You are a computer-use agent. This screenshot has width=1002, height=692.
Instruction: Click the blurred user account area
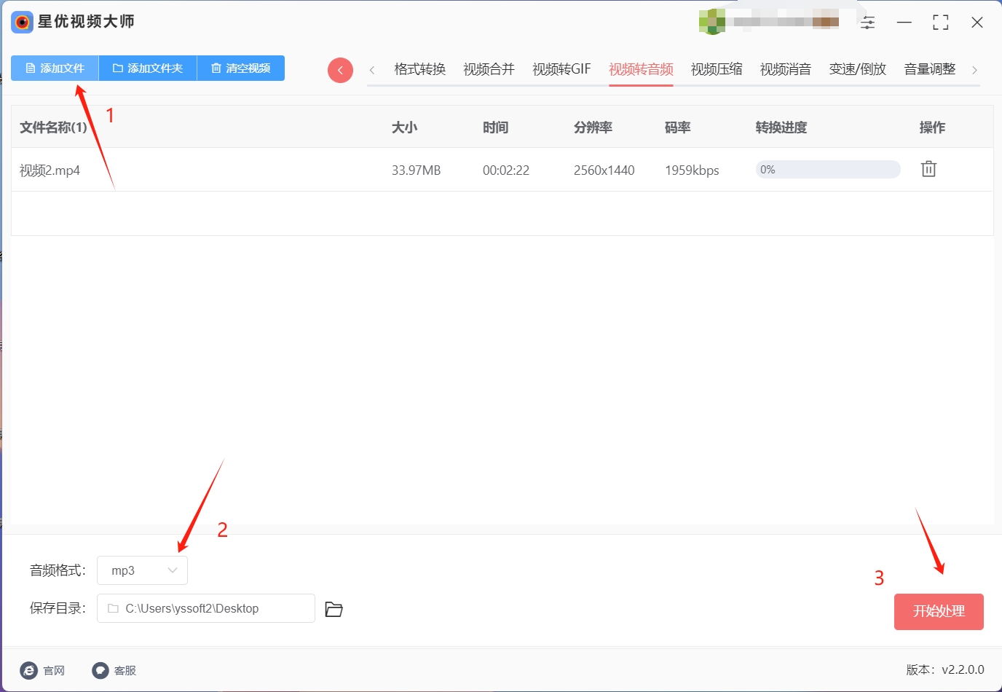770,21
